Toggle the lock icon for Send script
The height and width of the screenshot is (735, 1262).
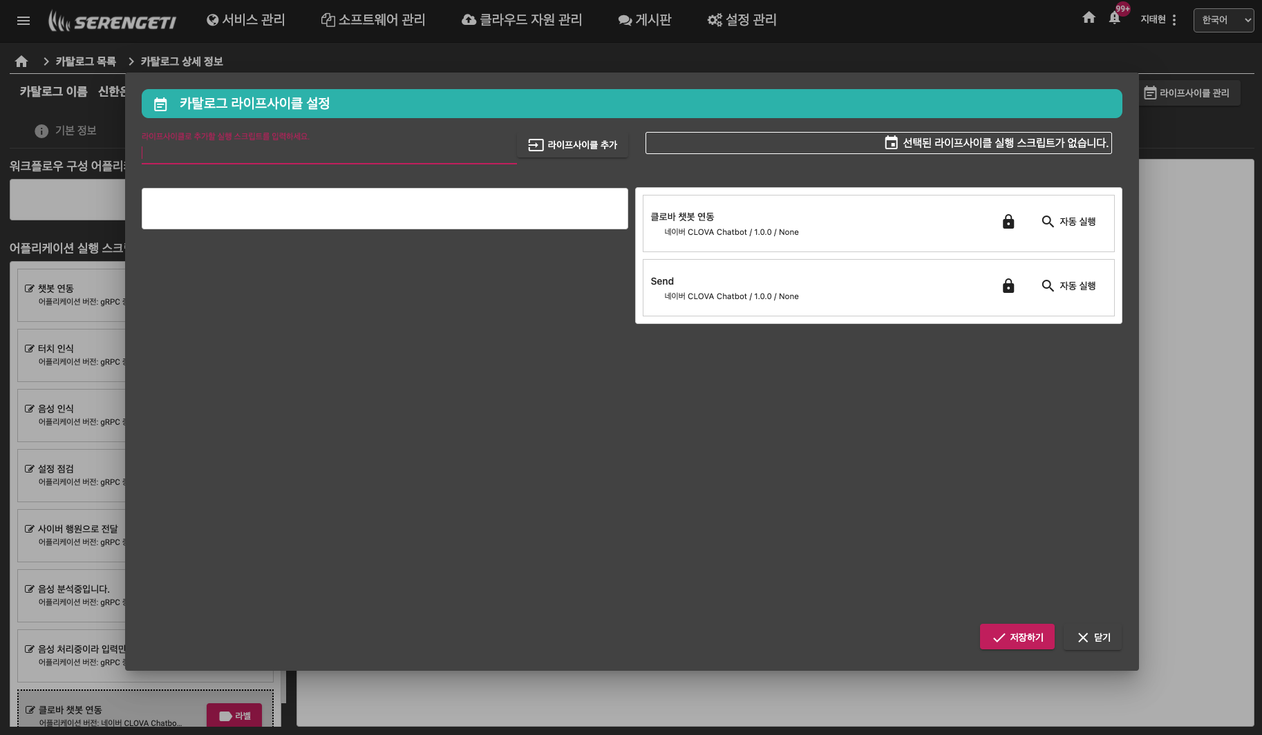(x=1008, y=286)
